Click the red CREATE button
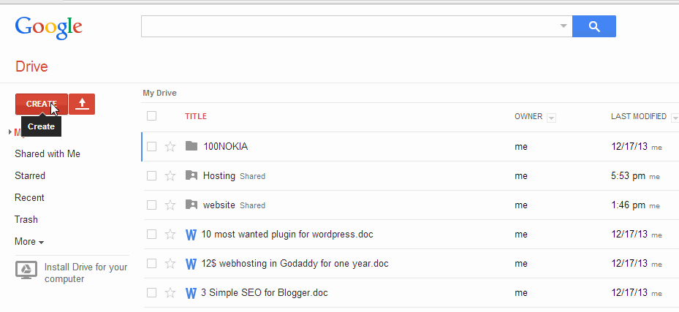The image size is (679, 312). pos(42,104)
